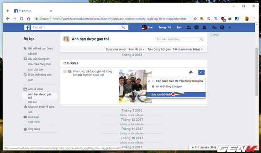Click activity search magnifier icon
The height and width of the screenshot is (153, 261).
pos(201,40)
